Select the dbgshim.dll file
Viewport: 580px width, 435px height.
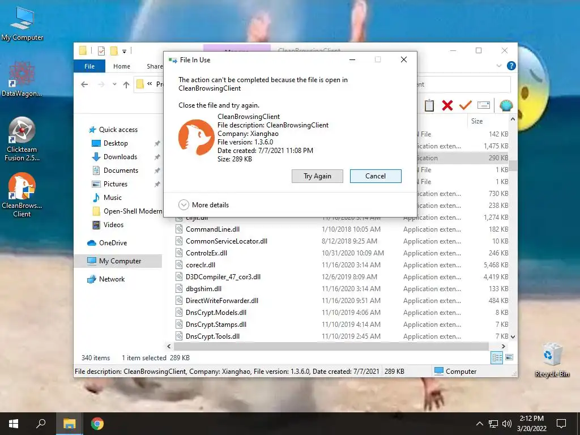pos(203,288)
